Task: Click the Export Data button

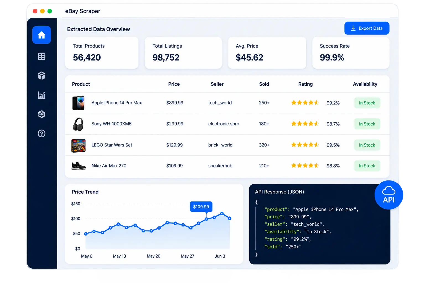Action: (367, 28)
